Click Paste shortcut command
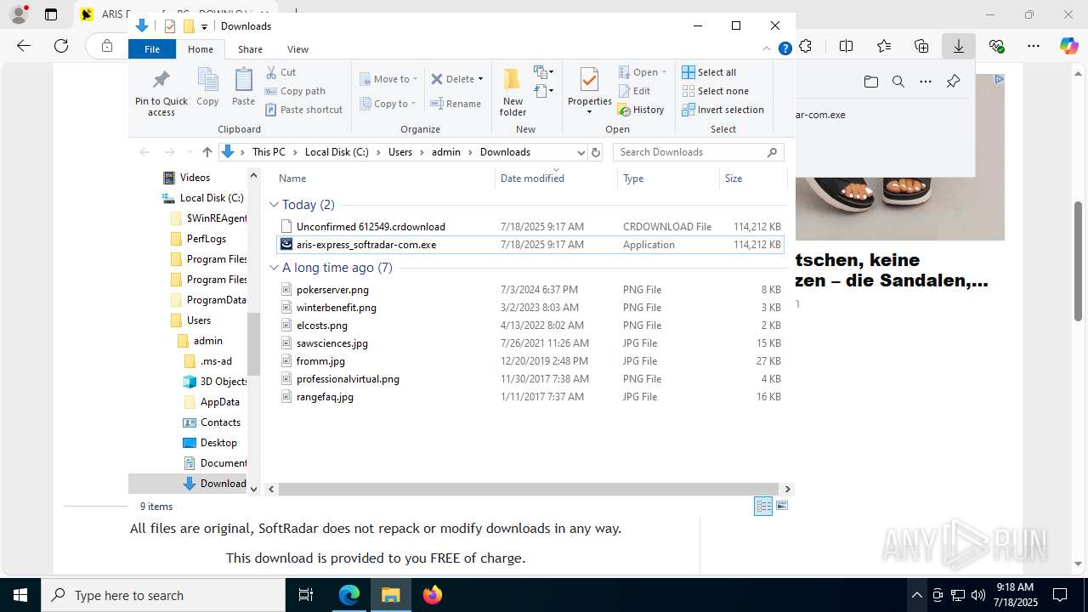 [x=303, y=110]
